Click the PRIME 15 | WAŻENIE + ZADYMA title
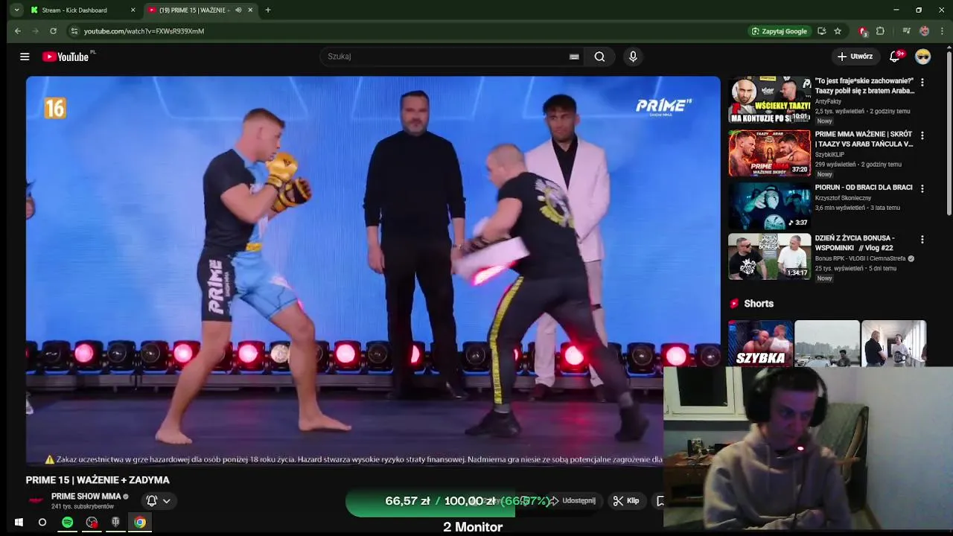 pos(98,480)
